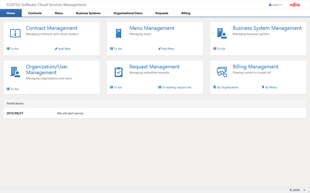Click "Managing contracts with cloud vendors" text
This screenshot has width=310, height=193.
[x=52, y=34]
